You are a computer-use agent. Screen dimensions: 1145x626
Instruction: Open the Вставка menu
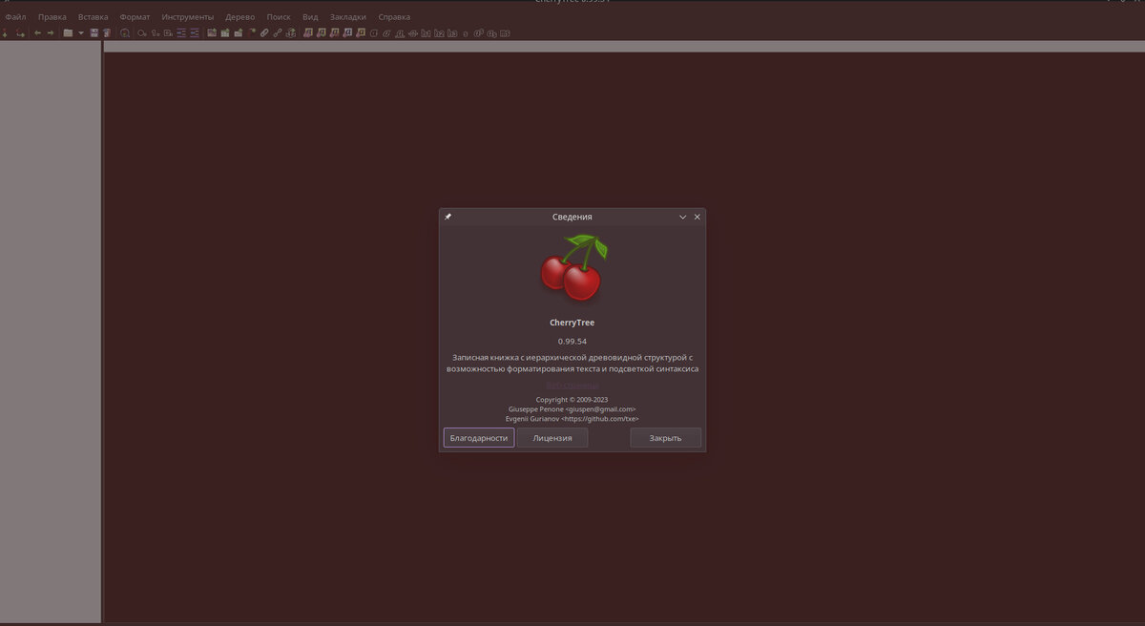[94, 17]
